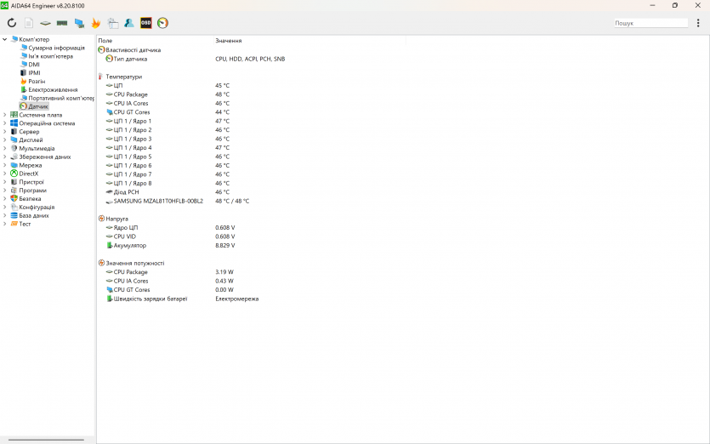Viewport: 710px width, 444px height.
Task: Select Електроживлення in the sidebar
Action: click(53, 89)
